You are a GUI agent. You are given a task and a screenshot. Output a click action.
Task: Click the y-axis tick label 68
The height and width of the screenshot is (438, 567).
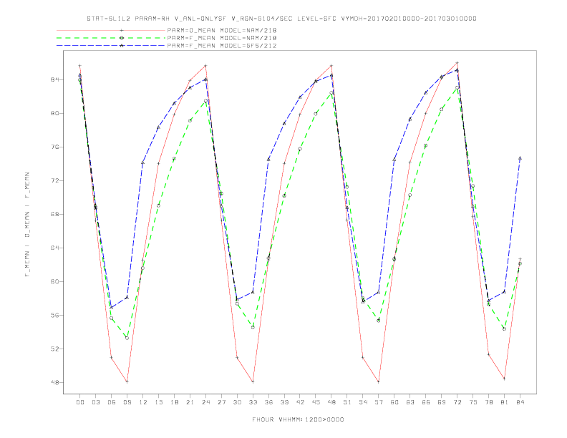[x=55, y=214]
